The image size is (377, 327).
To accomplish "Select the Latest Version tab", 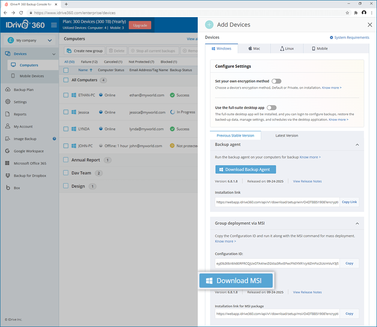I will (287, 135).
